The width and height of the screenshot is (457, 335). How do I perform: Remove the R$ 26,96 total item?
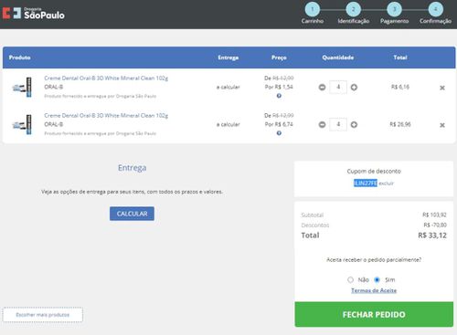[442, 125]
